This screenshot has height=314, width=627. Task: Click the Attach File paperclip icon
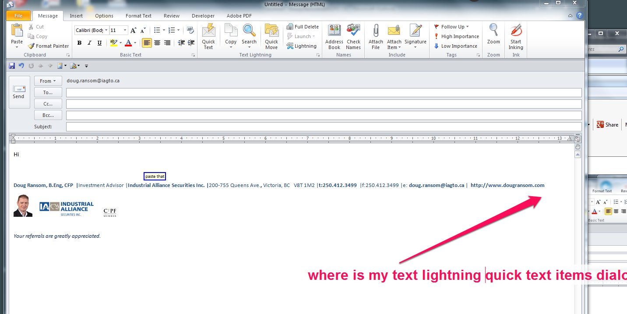point(376,32)
